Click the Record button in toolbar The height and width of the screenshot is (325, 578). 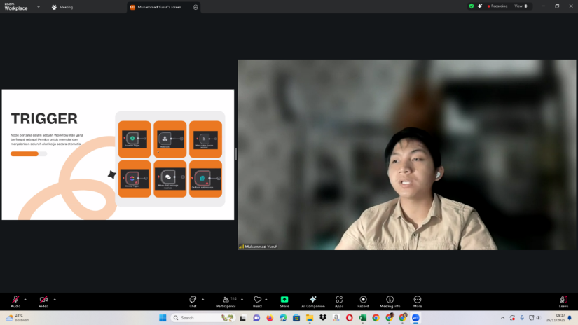point(363,300)
